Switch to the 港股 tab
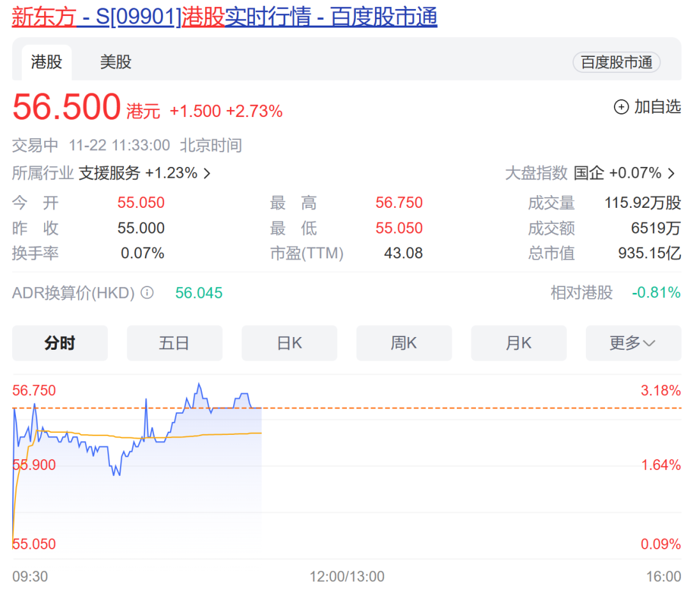The image size is (690, 589). 47,62
